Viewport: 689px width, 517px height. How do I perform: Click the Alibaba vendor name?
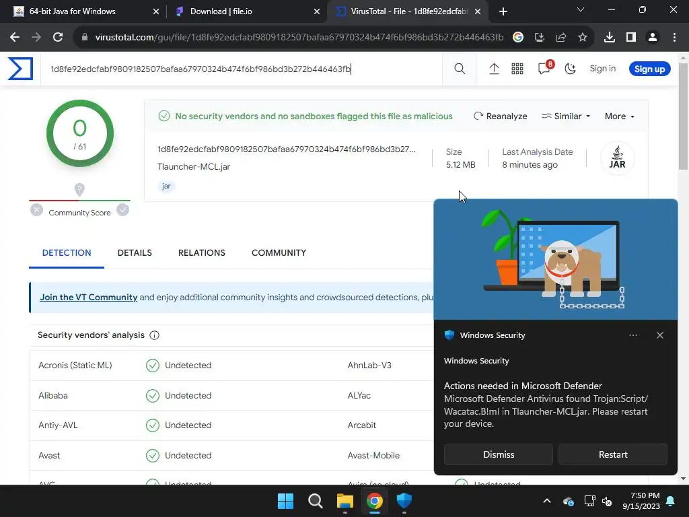tap(53, 396)
